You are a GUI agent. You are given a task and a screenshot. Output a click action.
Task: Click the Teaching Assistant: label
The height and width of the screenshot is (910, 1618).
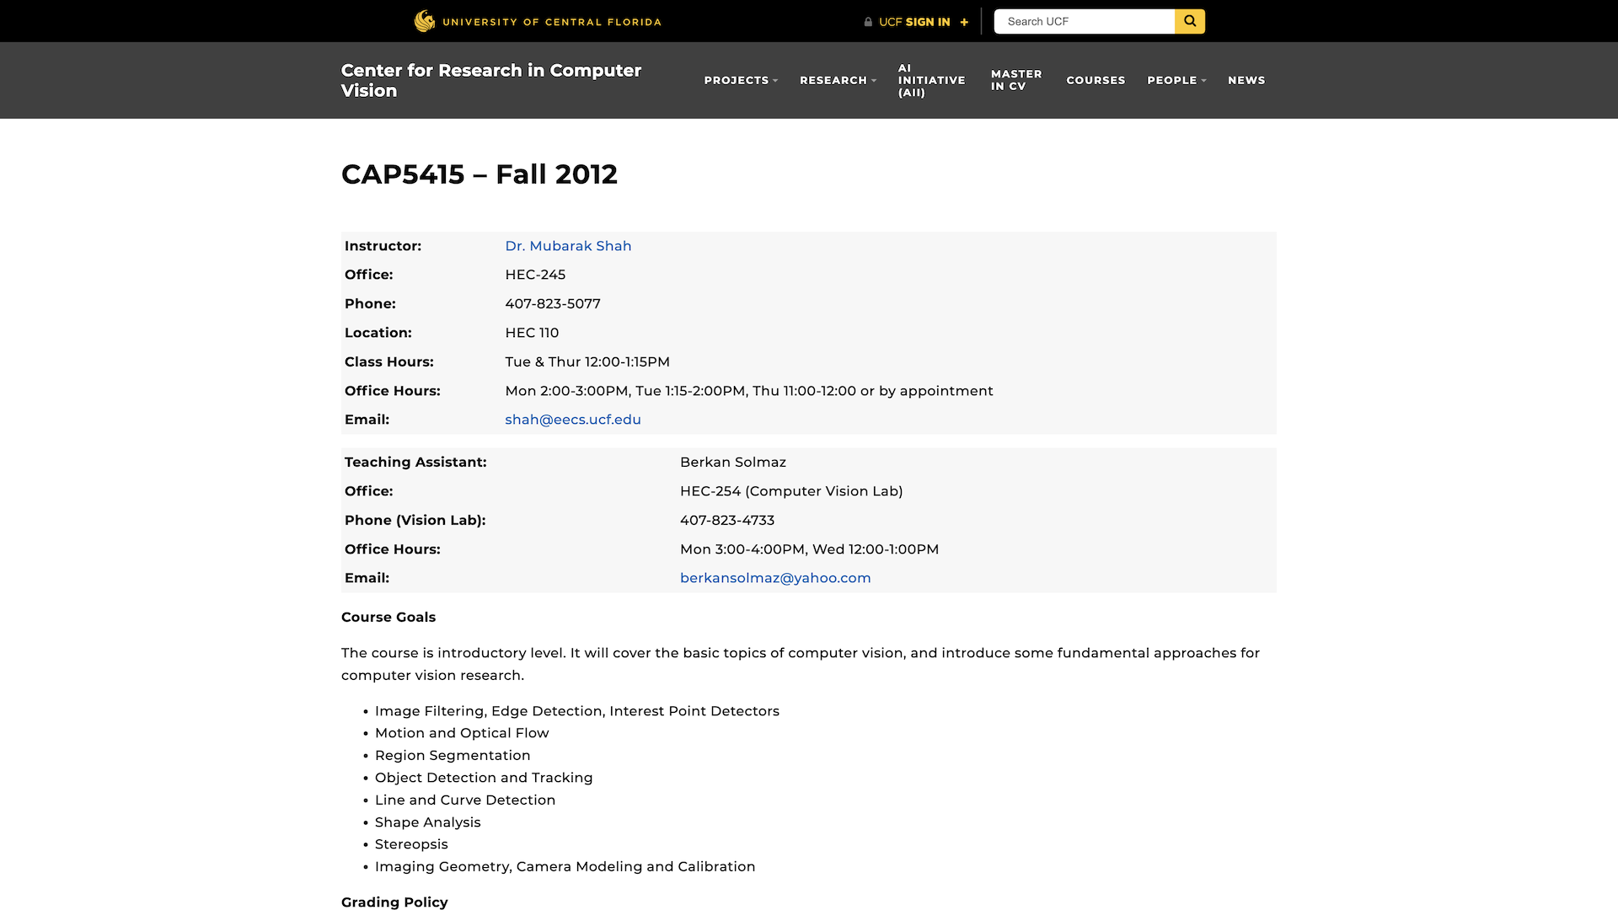415,462
